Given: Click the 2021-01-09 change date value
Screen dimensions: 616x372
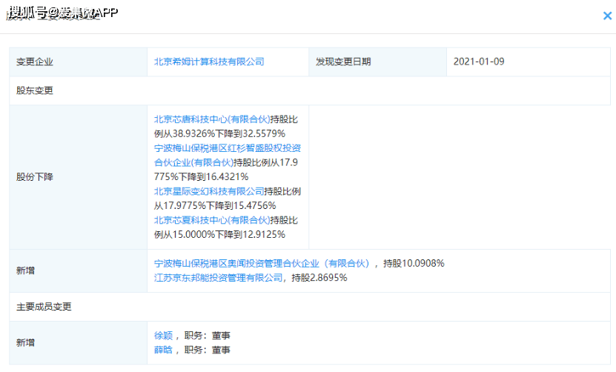Looking at the screenshot, I should tap(479, 62).
